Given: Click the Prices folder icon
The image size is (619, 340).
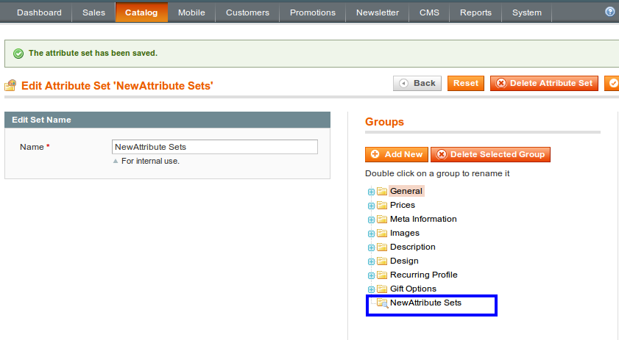Looking at the screenshot, I should coord(382,206).
